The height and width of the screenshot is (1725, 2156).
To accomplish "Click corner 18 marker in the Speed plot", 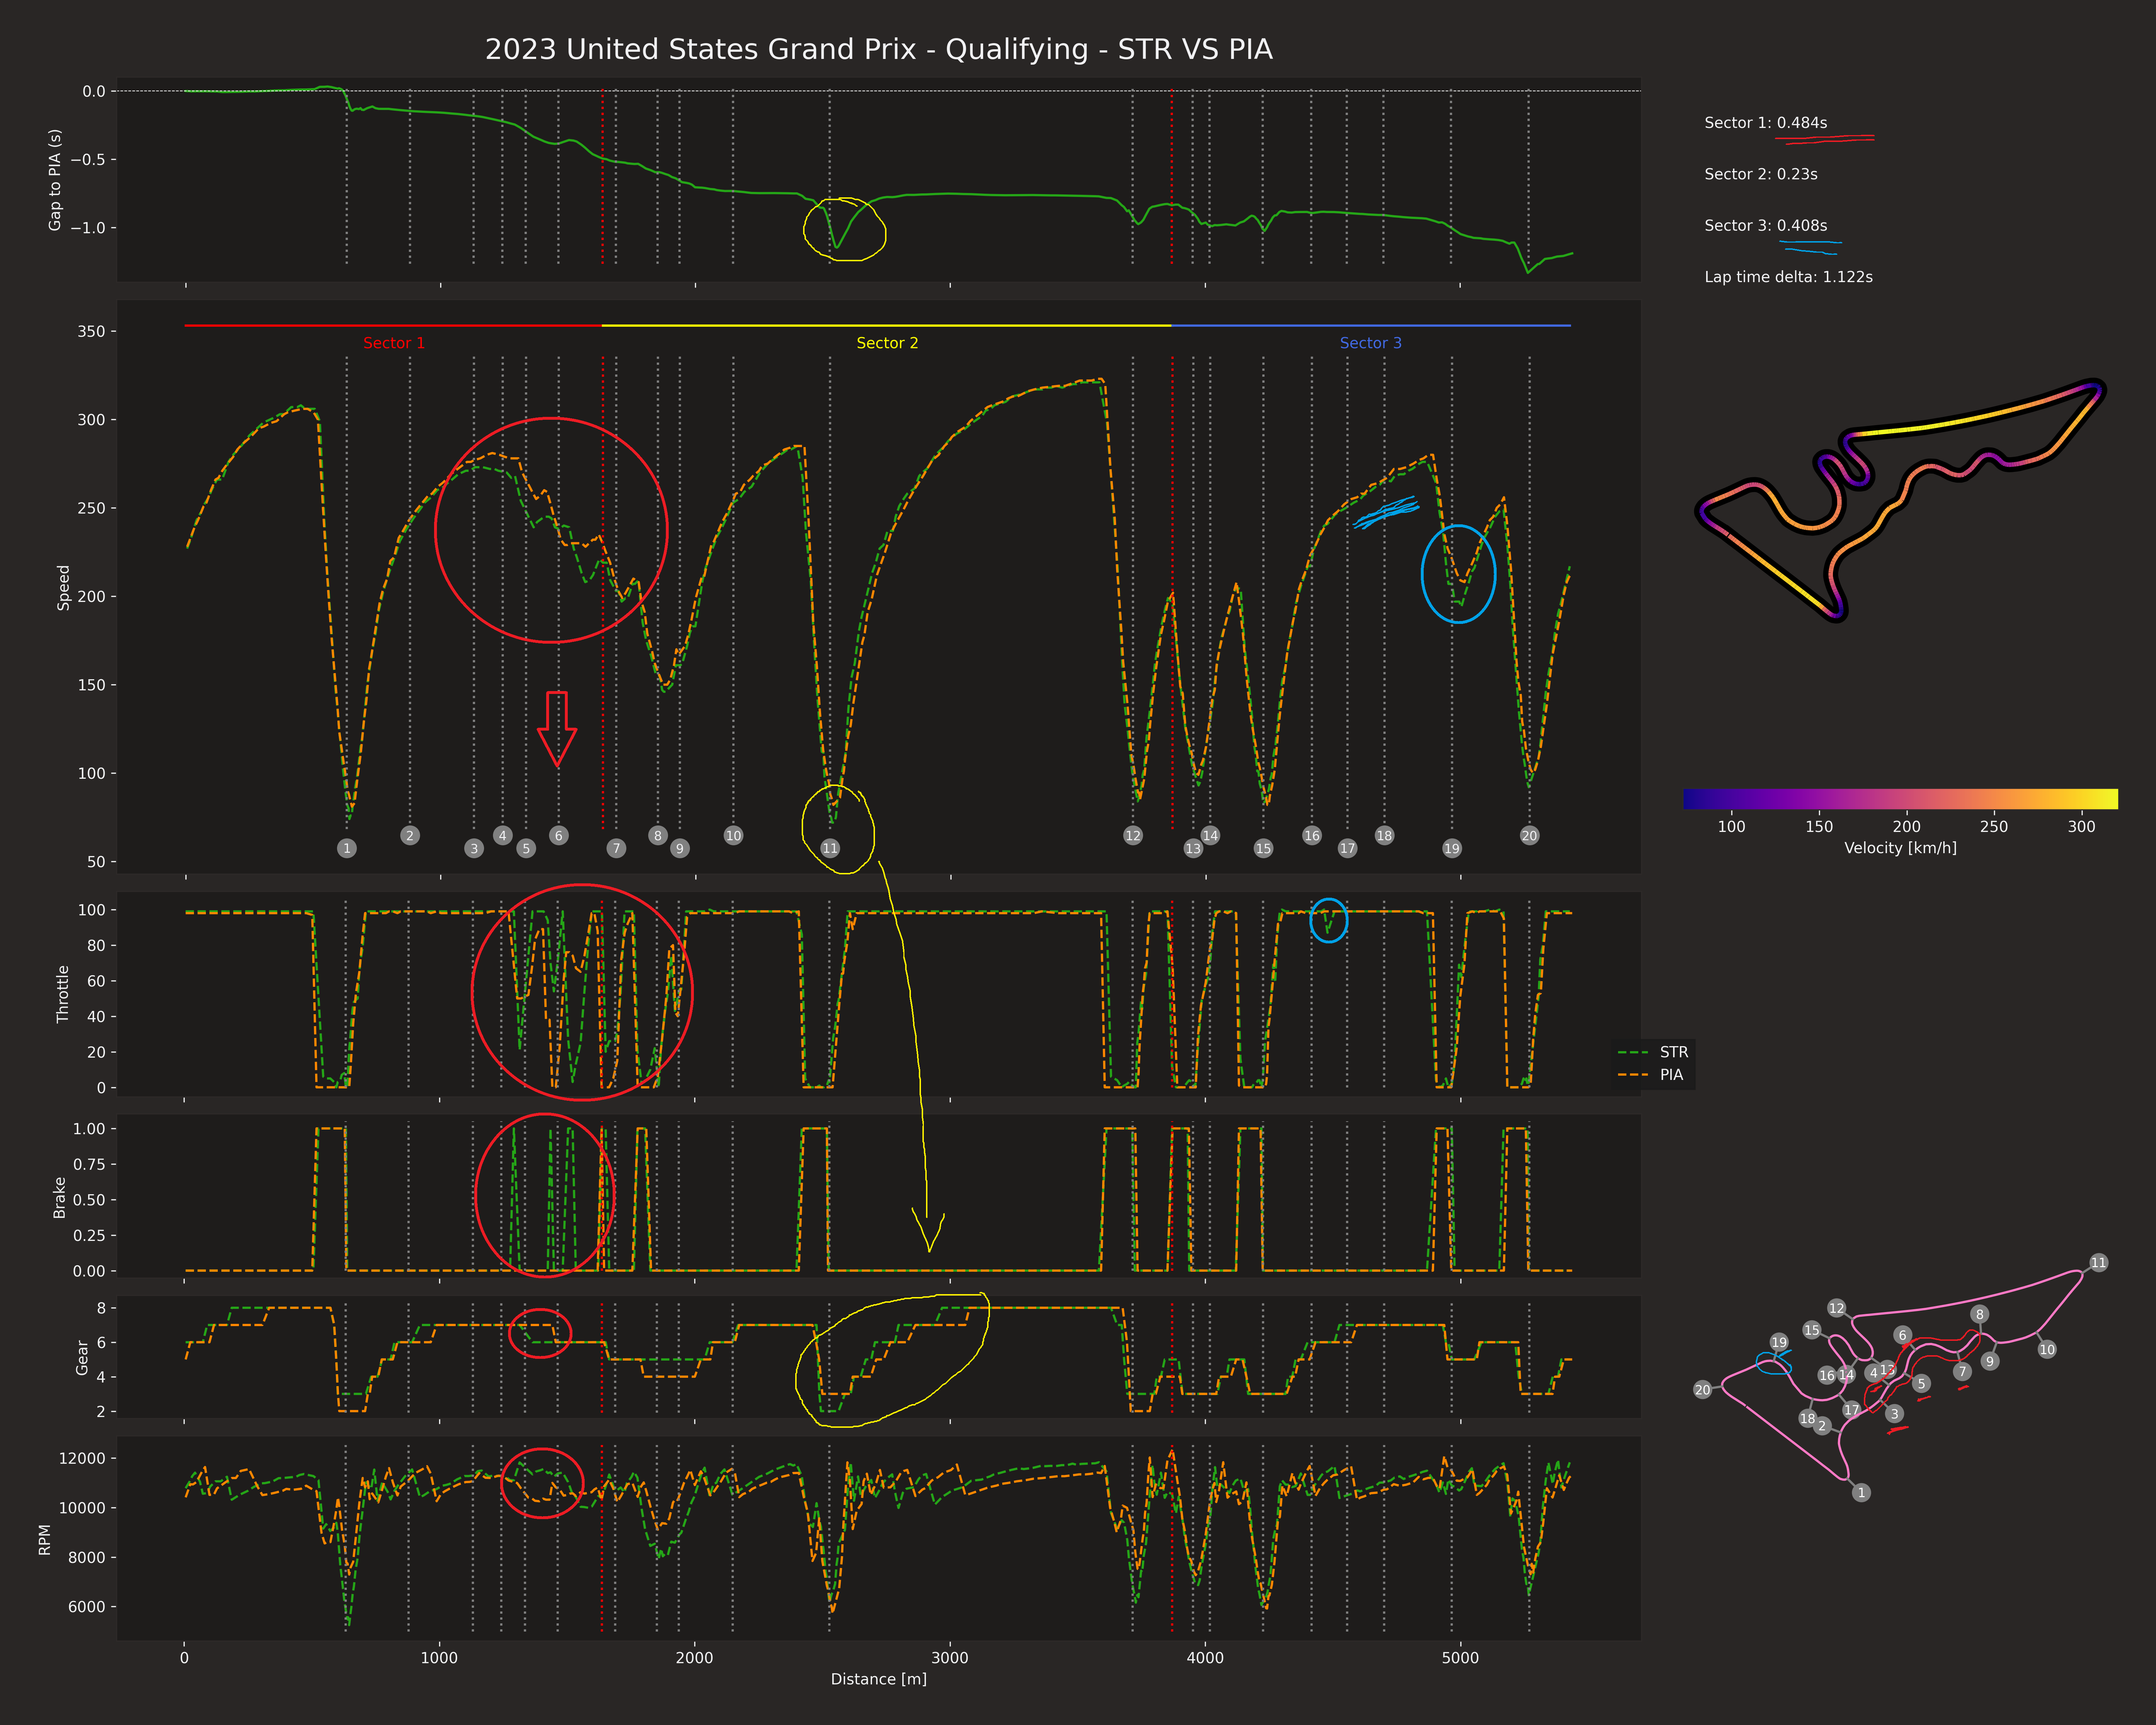I will (x=1384, y=835).
